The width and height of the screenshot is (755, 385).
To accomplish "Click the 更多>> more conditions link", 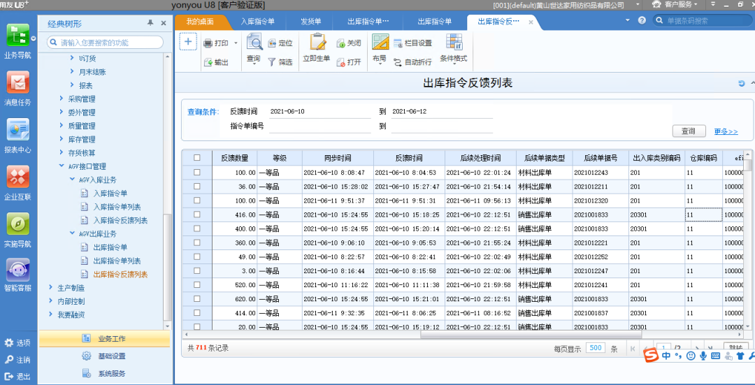I will [x=726, y=131].
